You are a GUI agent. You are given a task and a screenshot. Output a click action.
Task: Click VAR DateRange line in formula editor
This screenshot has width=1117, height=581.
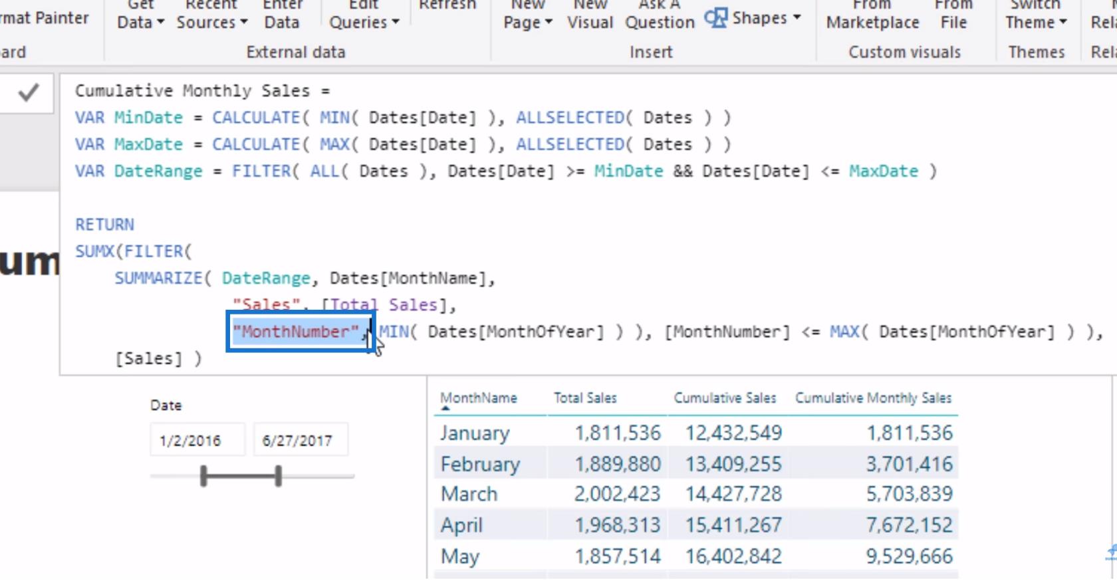tap(506, 172)
